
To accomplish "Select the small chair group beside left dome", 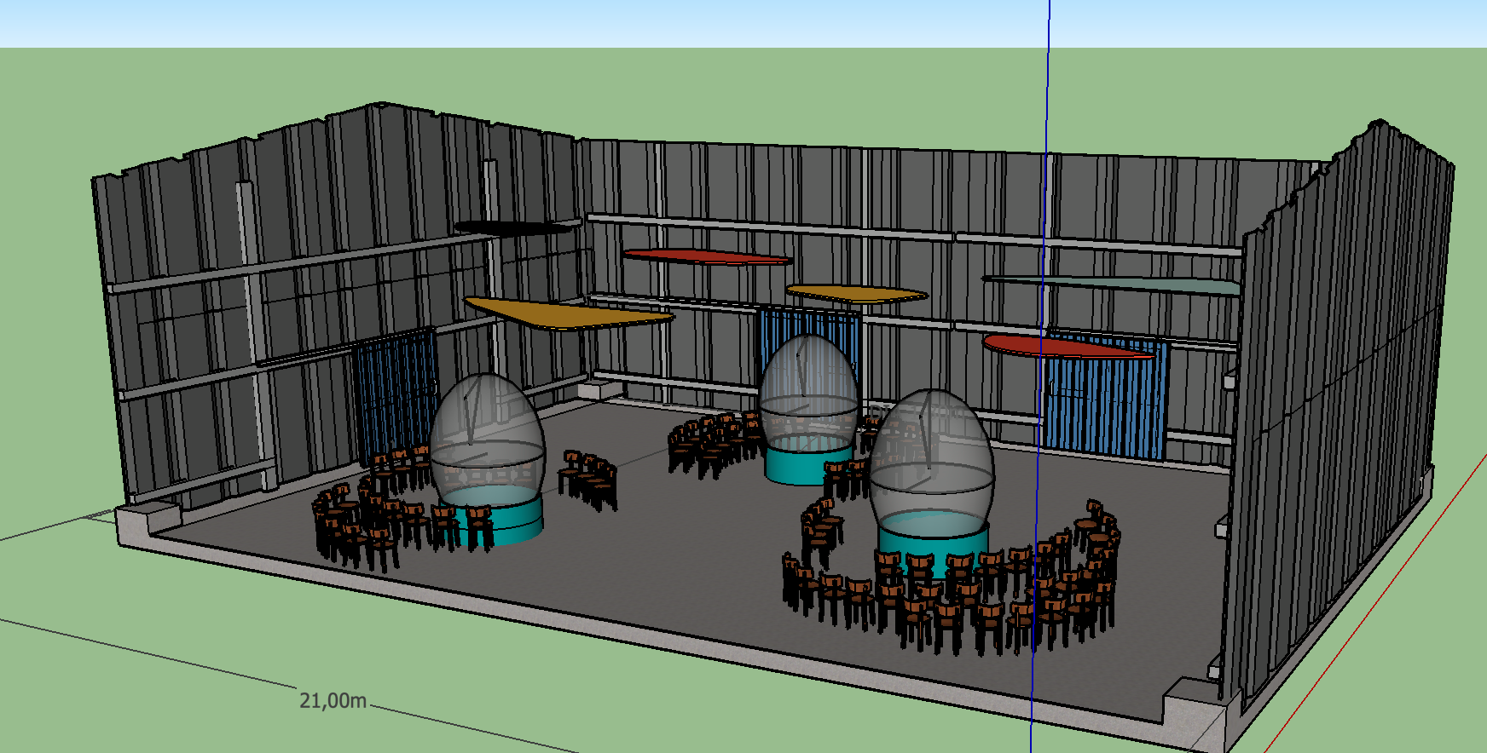I will point(588,481).
